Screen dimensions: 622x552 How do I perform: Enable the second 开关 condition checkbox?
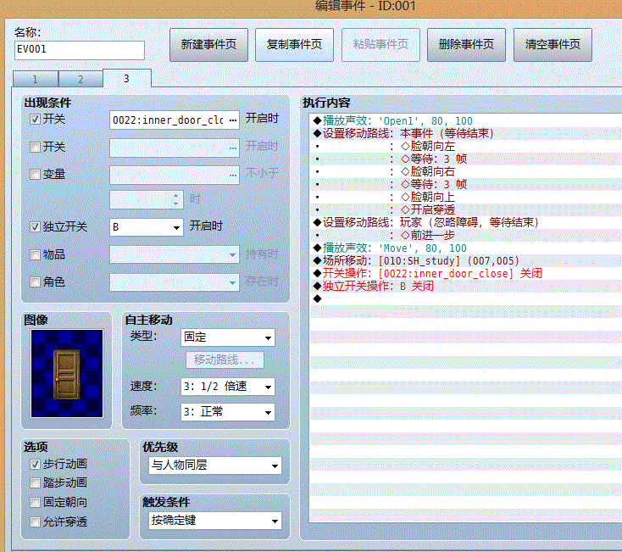pyautogui.click(x=35, y=148)
